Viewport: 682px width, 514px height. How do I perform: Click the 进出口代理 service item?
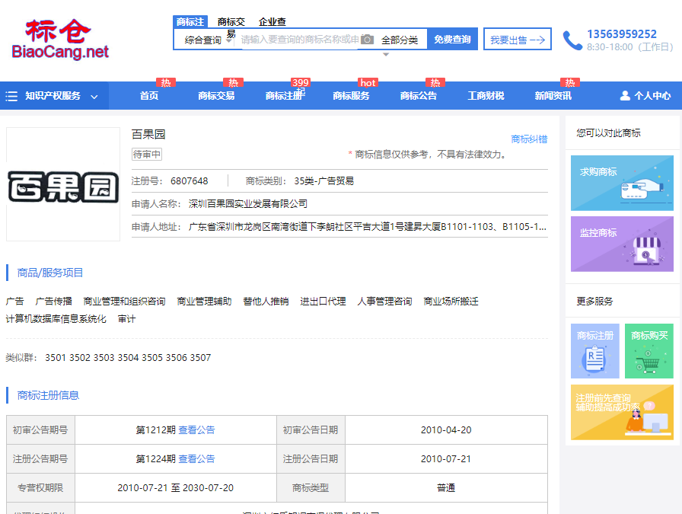(323, 302)
